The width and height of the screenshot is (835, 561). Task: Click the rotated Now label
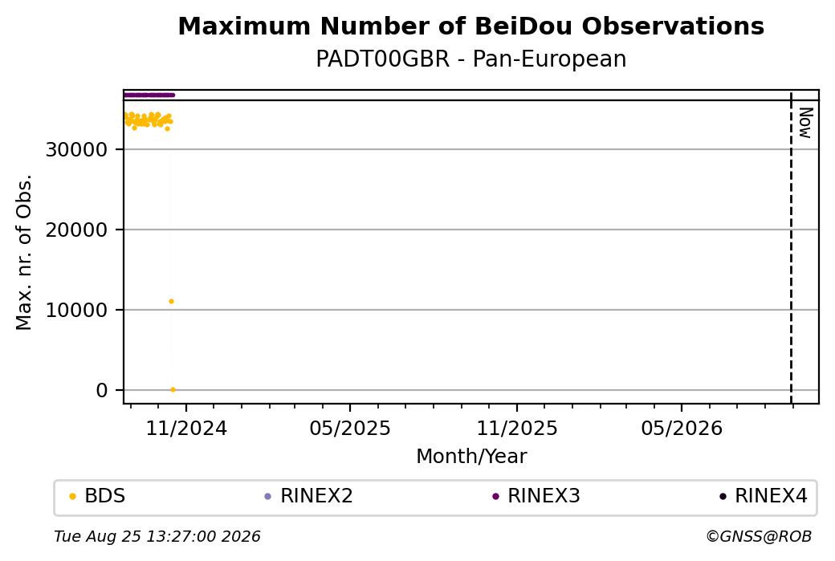(806, 123)
